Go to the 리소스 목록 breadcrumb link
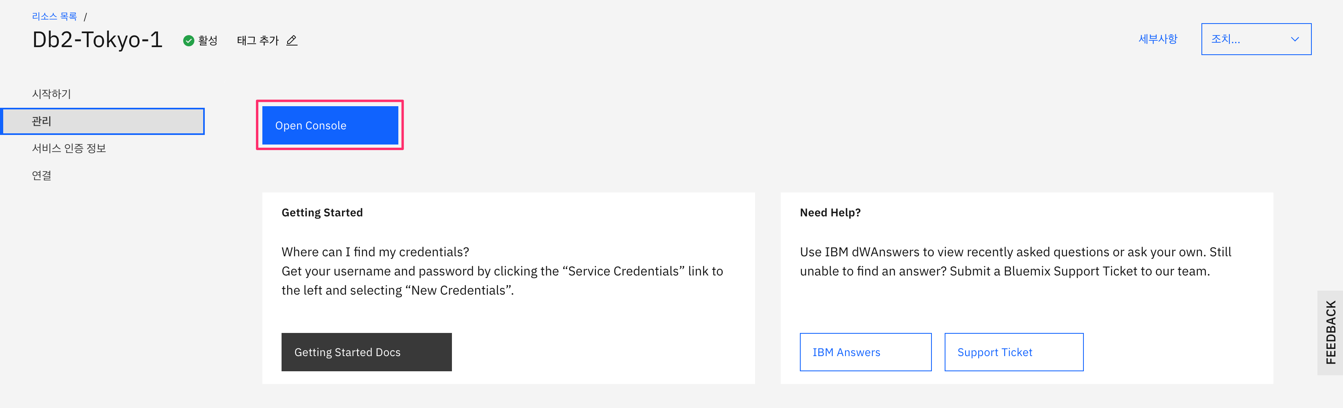This screenshot has width=1343, height=408. click(54, 17)
